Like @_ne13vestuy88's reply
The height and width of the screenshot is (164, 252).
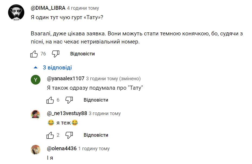click(x=50, y=135)
